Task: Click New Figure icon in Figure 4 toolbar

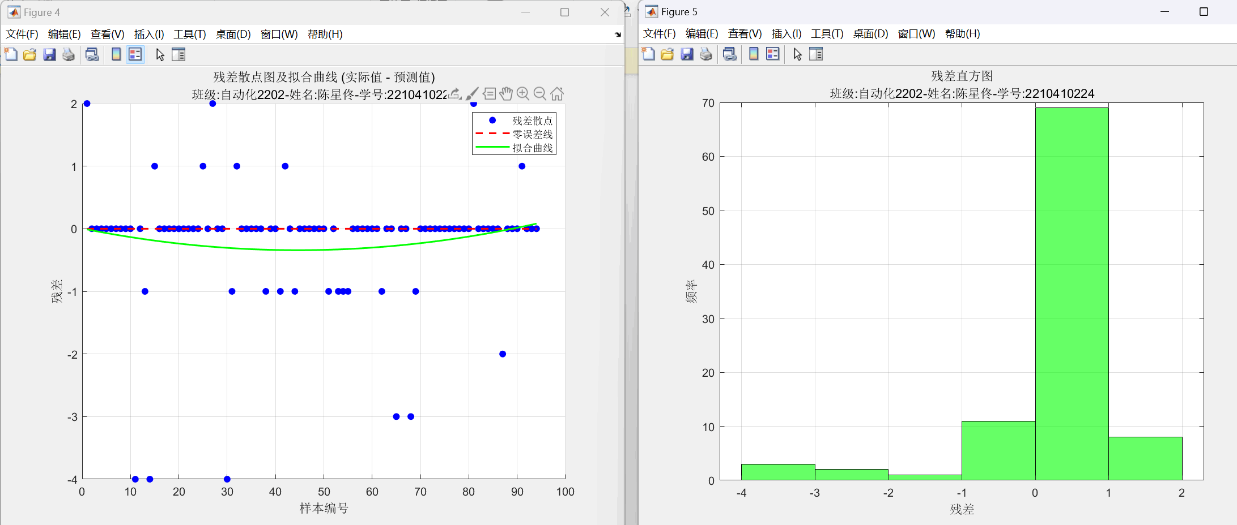Action: (11, 55)
